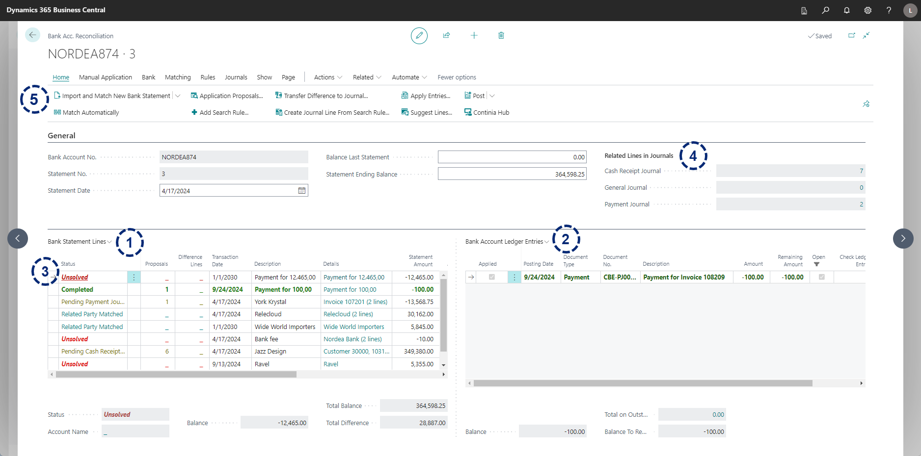Select the Rules tab

click(x=208, y=77)
